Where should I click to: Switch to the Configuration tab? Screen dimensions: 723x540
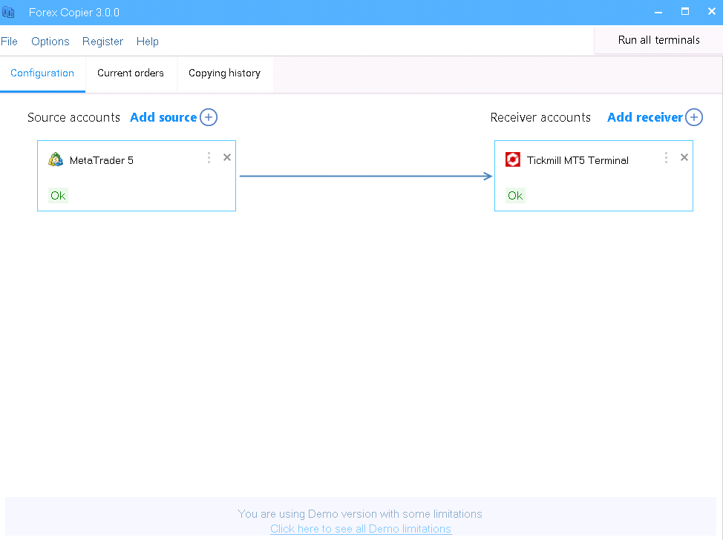pos(42,73)
